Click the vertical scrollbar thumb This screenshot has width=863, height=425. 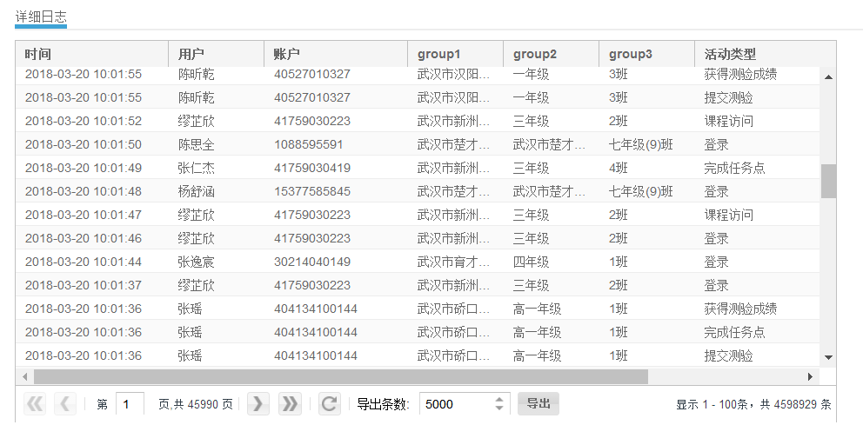point(828,181)
